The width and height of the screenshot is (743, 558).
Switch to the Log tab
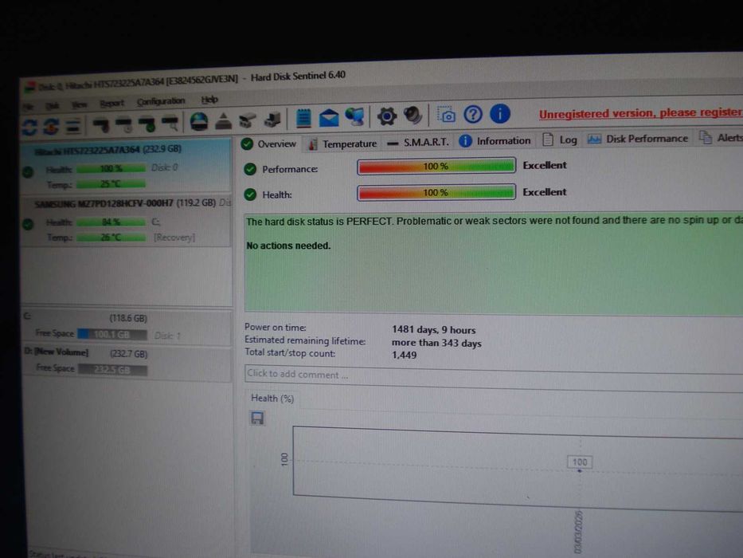pos(560,139)
